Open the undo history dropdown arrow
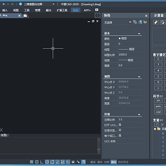 (x=8, y=4)
